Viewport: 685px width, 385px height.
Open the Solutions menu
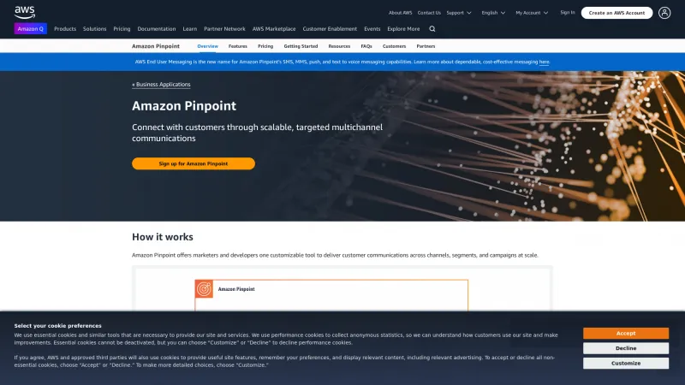point(95,29)
